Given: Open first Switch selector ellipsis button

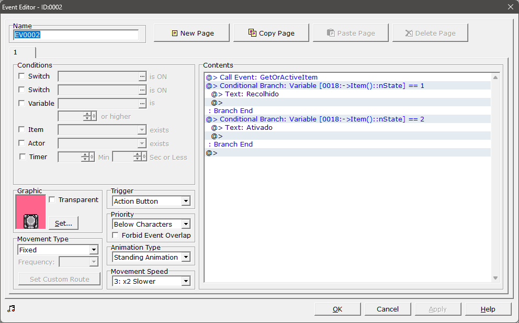Looking at the screenshot, I should click(142, 76).
